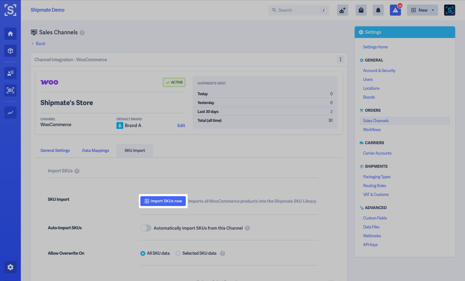Click the WooCommerce logo
This screenshot has width=465, height=281.
click(49, 82)
